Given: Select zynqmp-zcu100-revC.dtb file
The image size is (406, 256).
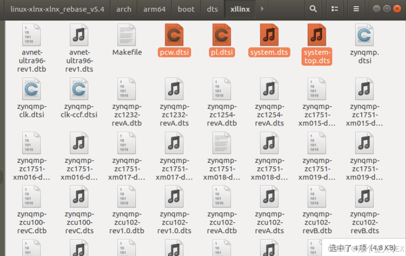Looking at the screenshot, I should (32, 210).
